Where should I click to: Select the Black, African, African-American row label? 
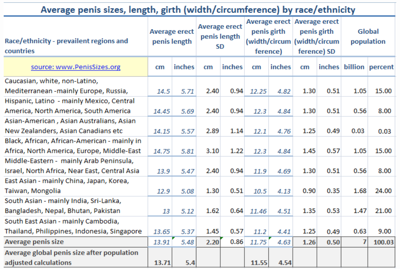tap(73, 146)
